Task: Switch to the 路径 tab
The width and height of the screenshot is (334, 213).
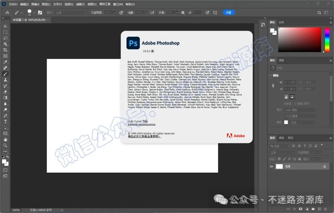Action: click(x=290, y=138)
